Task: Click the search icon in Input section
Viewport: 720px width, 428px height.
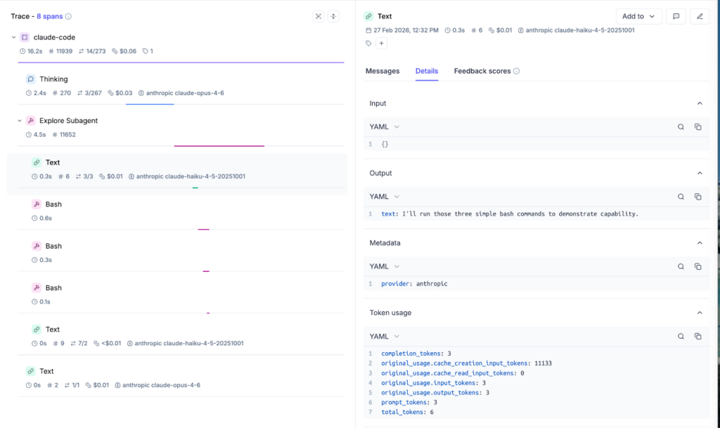Action: (681, 127)
